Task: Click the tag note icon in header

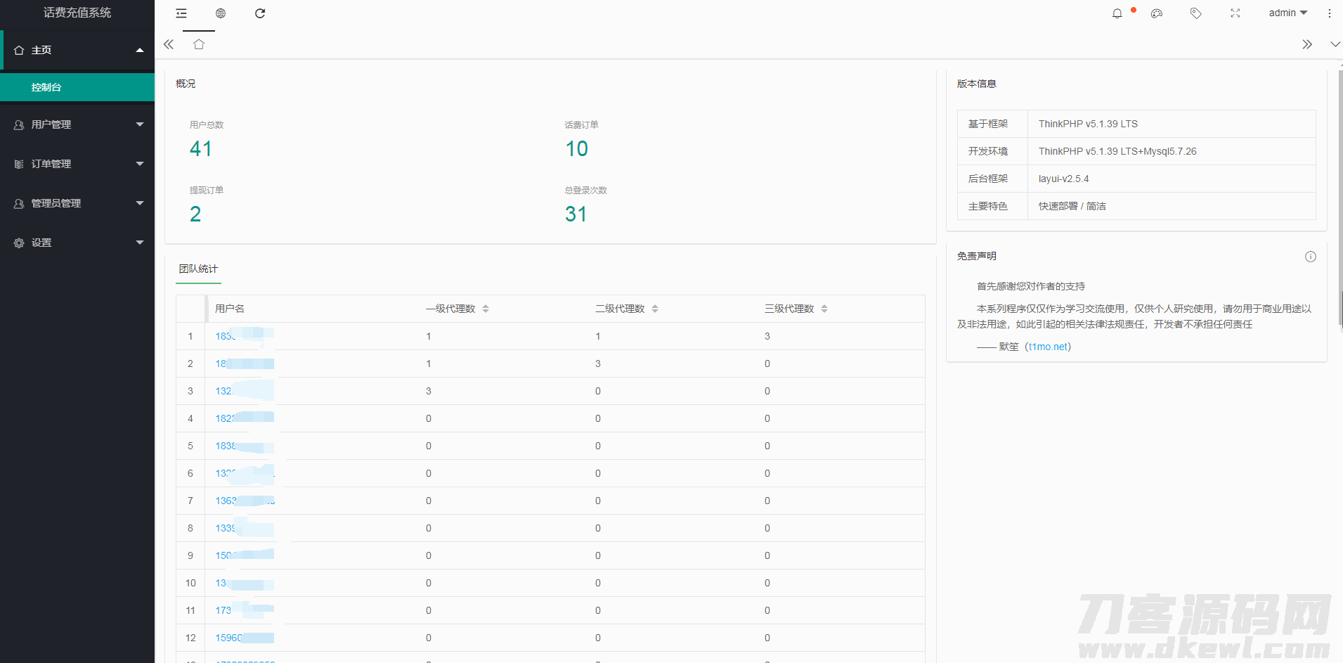Action: tap(1195, 13)
